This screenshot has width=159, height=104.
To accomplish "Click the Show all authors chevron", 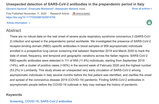I will [151, 9].
